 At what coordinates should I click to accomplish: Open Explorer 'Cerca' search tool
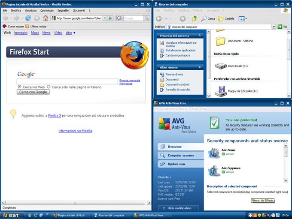(208, 18)
